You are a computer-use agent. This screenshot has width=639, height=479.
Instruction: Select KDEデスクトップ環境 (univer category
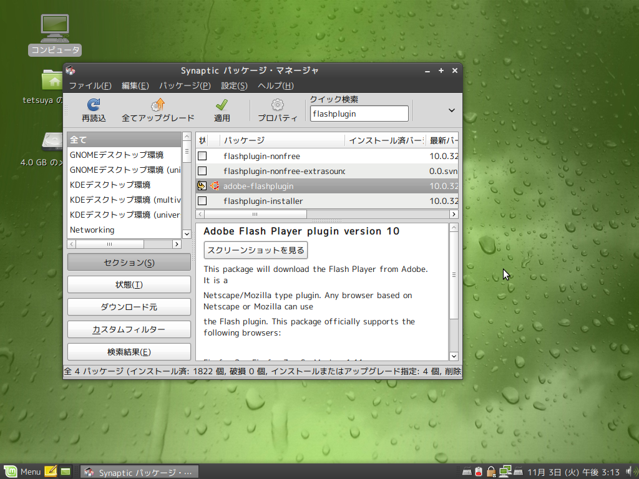pyautogui.click(x=124, y=215)
